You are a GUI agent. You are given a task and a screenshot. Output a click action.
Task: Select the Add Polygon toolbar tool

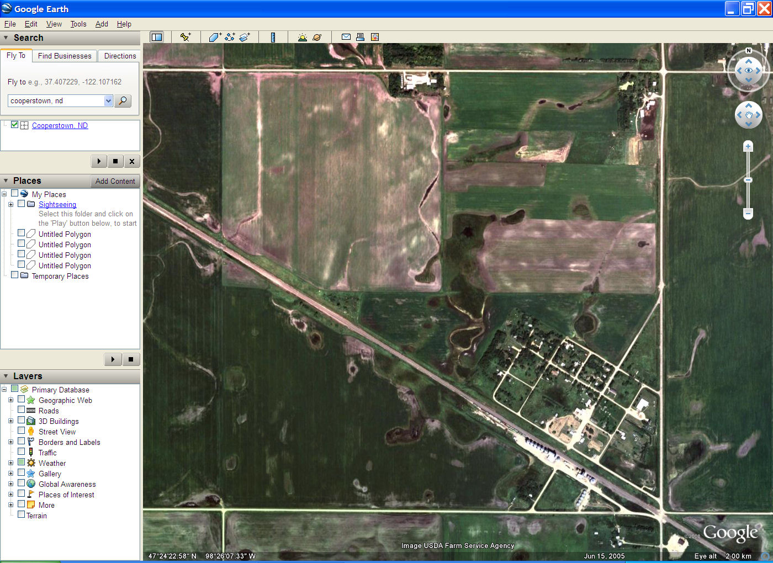(x=215, y=37)
